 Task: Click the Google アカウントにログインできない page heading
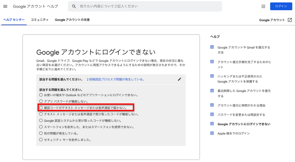click(96, 52)
